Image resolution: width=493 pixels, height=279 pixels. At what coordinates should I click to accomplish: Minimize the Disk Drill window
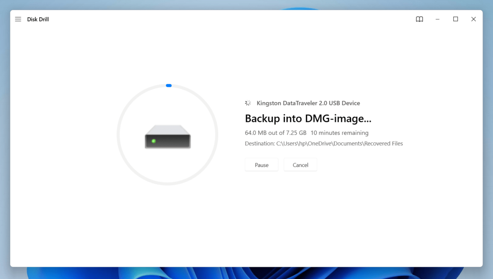click(x=437, y=19)
